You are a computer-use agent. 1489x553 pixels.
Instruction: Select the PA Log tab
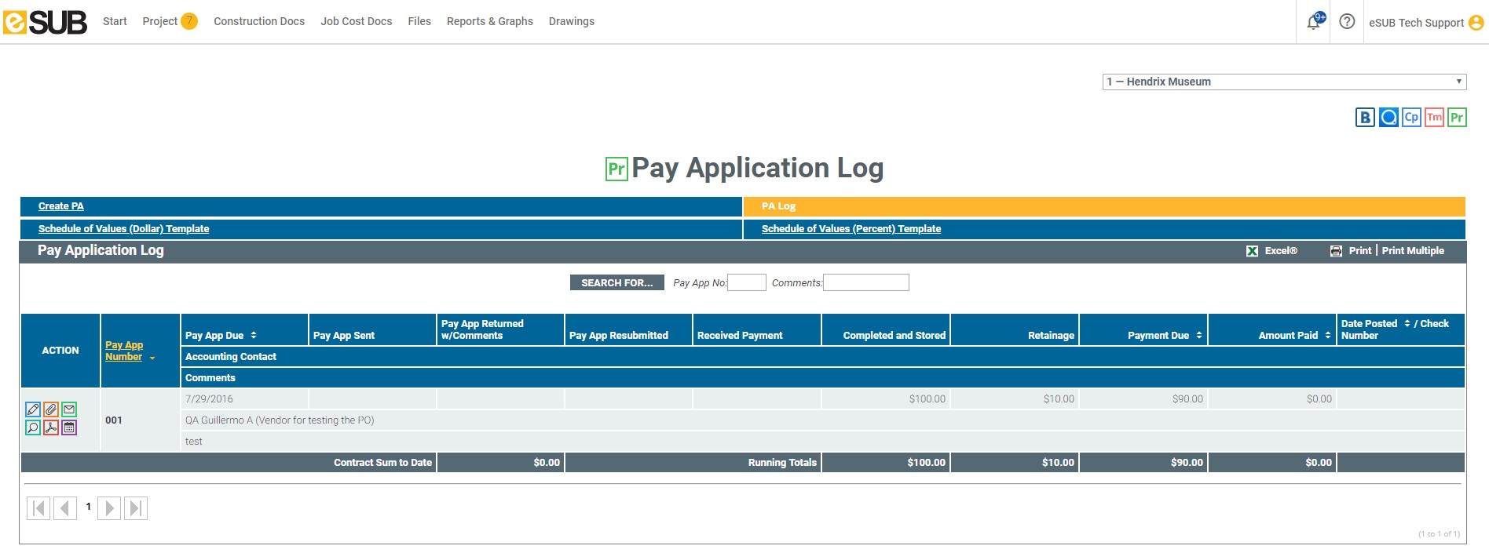click(x=1104, y=206)
